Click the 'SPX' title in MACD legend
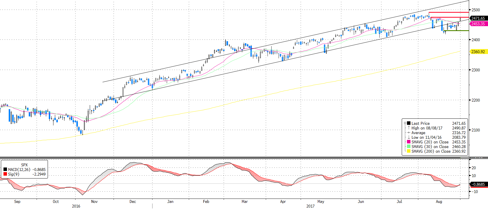This screenshot has width=488, height=209. pos(24,165)
